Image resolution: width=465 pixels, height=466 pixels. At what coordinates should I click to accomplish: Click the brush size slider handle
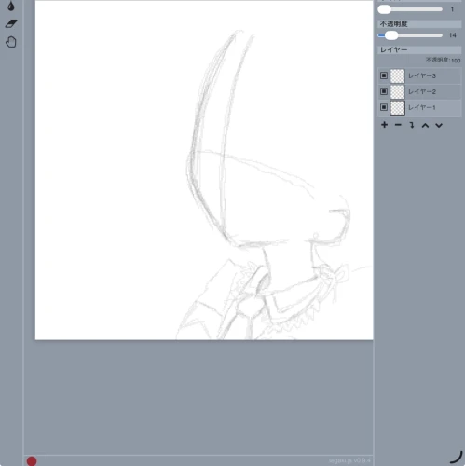384,9
